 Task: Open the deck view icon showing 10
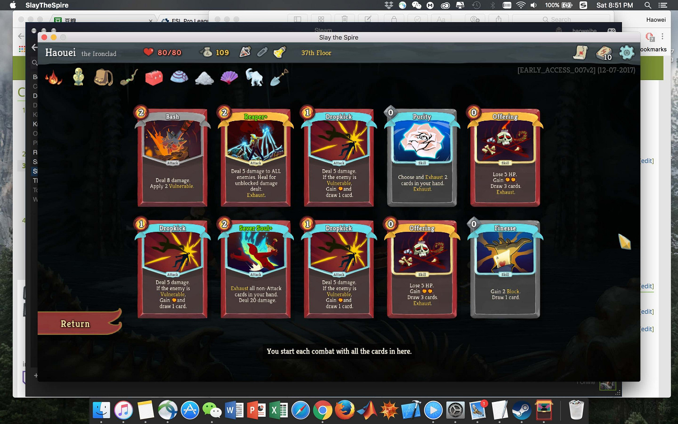604,53
